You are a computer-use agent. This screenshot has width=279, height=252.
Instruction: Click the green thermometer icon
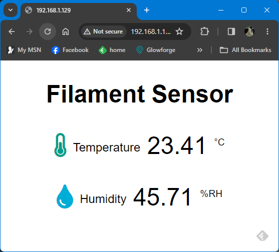[61, 145]
